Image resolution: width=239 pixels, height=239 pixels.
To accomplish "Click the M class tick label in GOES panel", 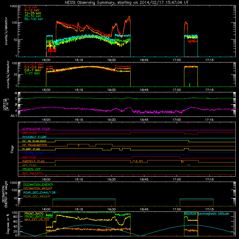I will [16, 93].
